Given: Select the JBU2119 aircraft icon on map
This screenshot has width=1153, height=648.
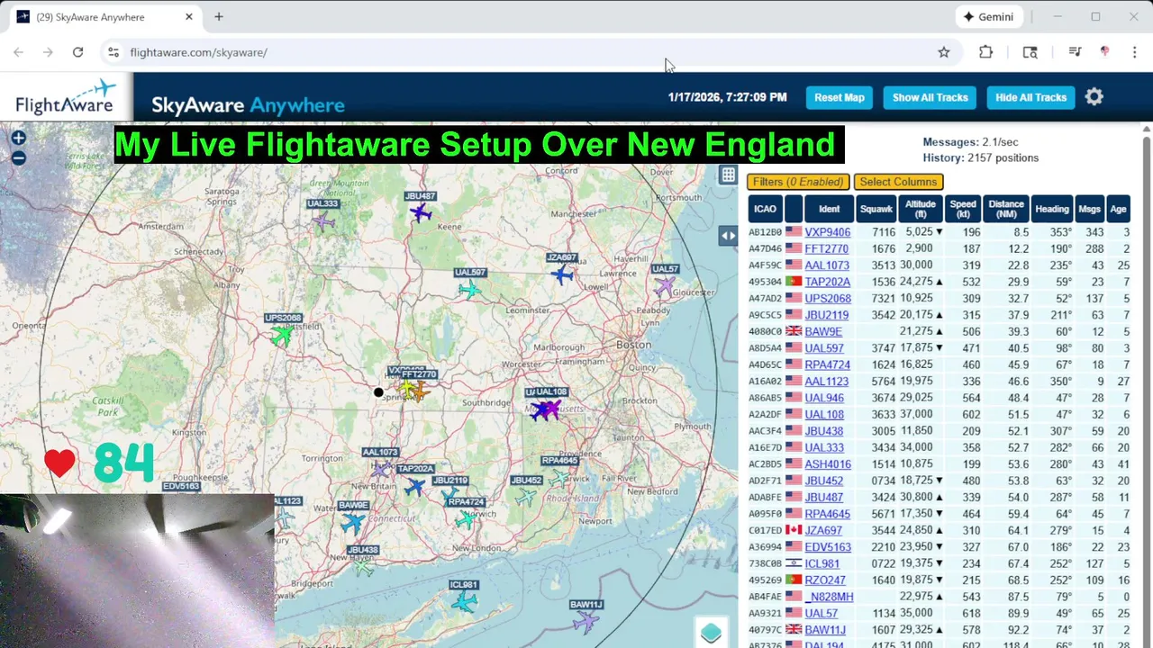Looking at the screenshot, I should click(449, 493).
